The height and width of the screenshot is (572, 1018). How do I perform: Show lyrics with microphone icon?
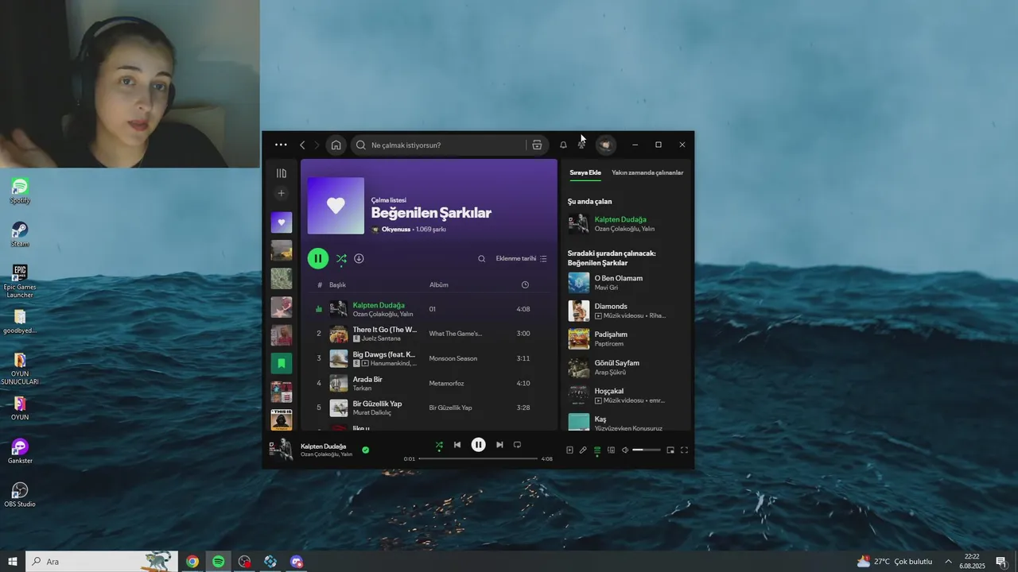(583, 450)
